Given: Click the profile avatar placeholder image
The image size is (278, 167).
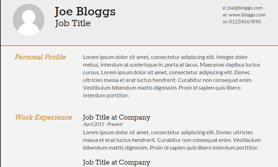Looking at the screenshot, I should point(29,20).
